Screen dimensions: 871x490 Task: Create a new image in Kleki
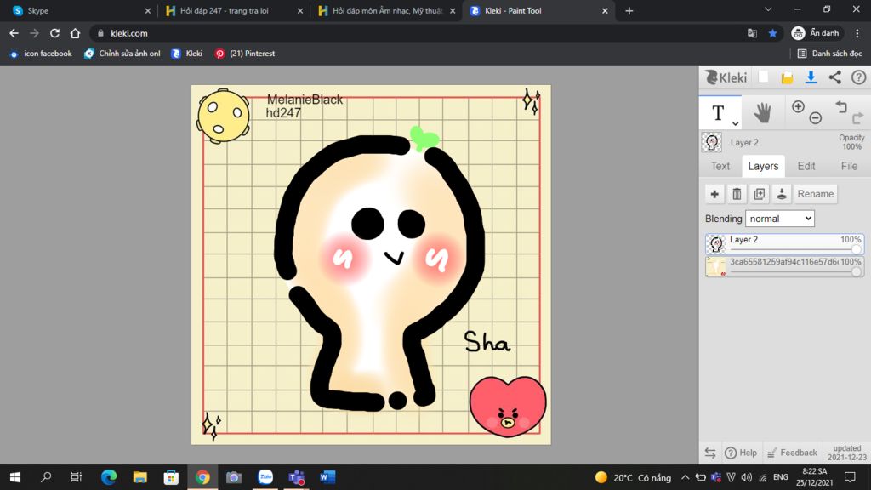pos(763,77)
